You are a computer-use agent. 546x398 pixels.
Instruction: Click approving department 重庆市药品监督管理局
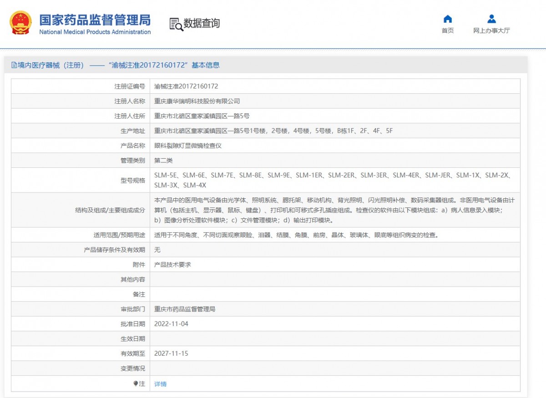(x=185, y=309)
